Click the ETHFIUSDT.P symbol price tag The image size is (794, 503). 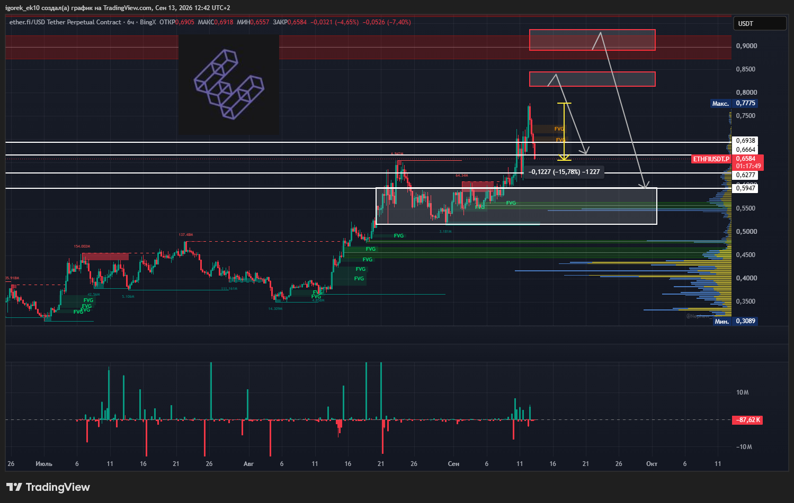[711, 159]
